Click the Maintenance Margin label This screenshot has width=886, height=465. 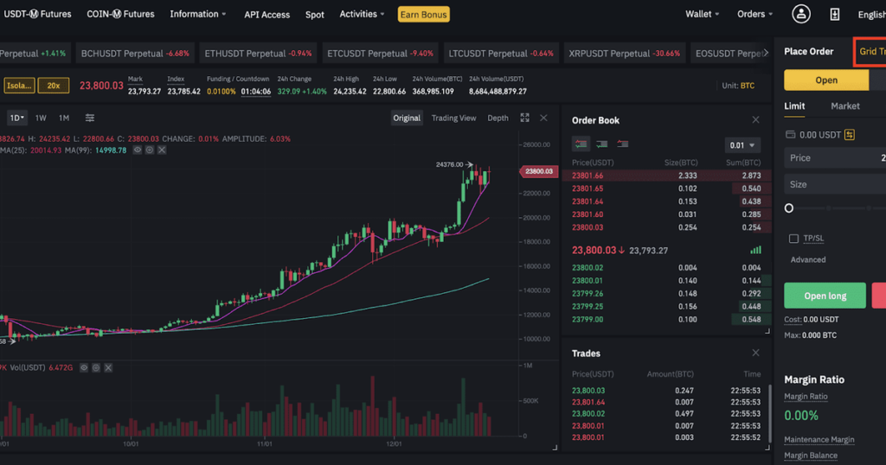click(x=819, y=440)
